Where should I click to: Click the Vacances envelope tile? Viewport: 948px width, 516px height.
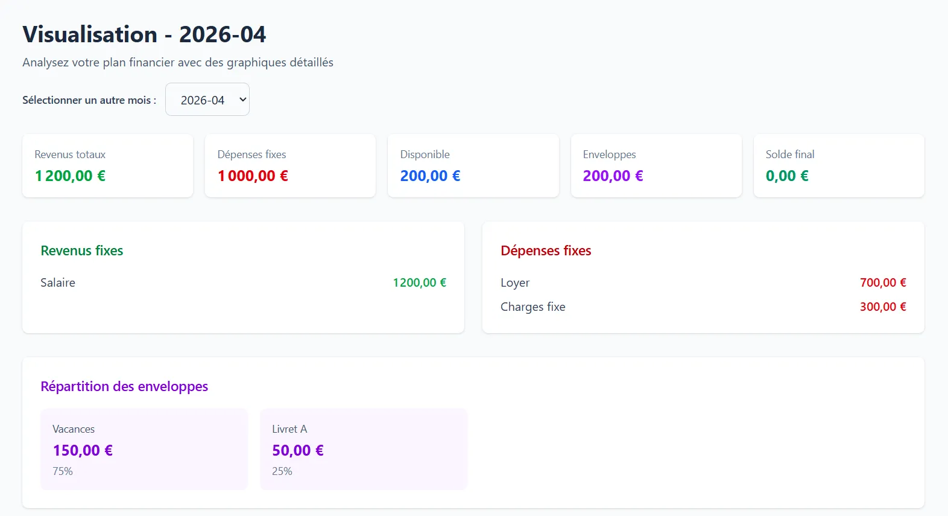point(144,449)
